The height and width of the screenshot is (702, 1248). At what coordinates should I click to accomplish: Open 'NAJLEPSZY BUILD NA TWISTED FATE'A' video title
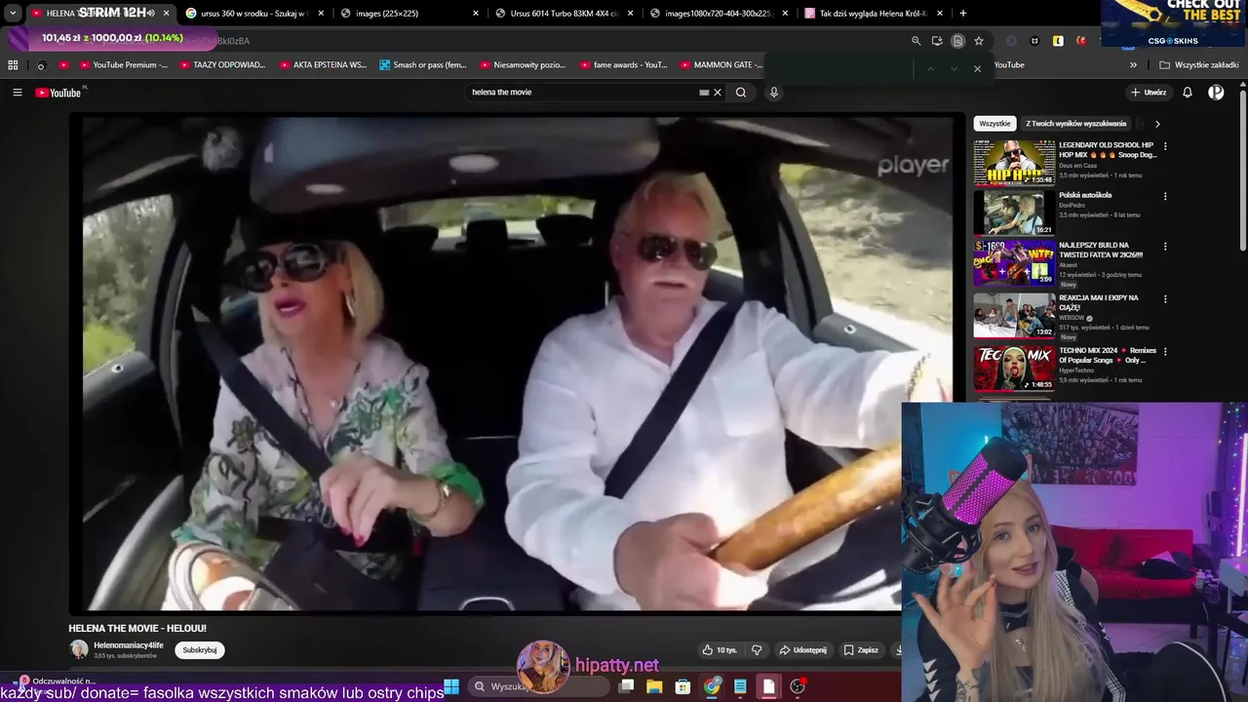tap(1102, 251)
